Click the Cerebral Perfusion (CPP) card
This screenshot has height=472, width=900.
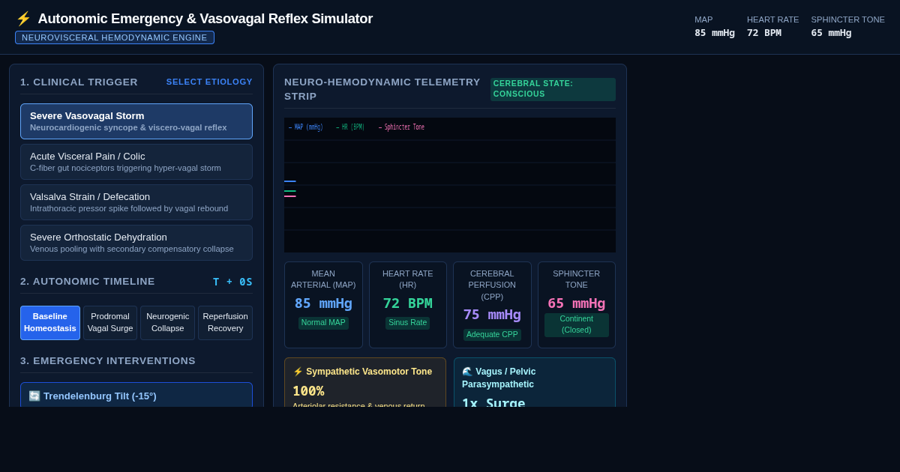click(x=492, y=305)
